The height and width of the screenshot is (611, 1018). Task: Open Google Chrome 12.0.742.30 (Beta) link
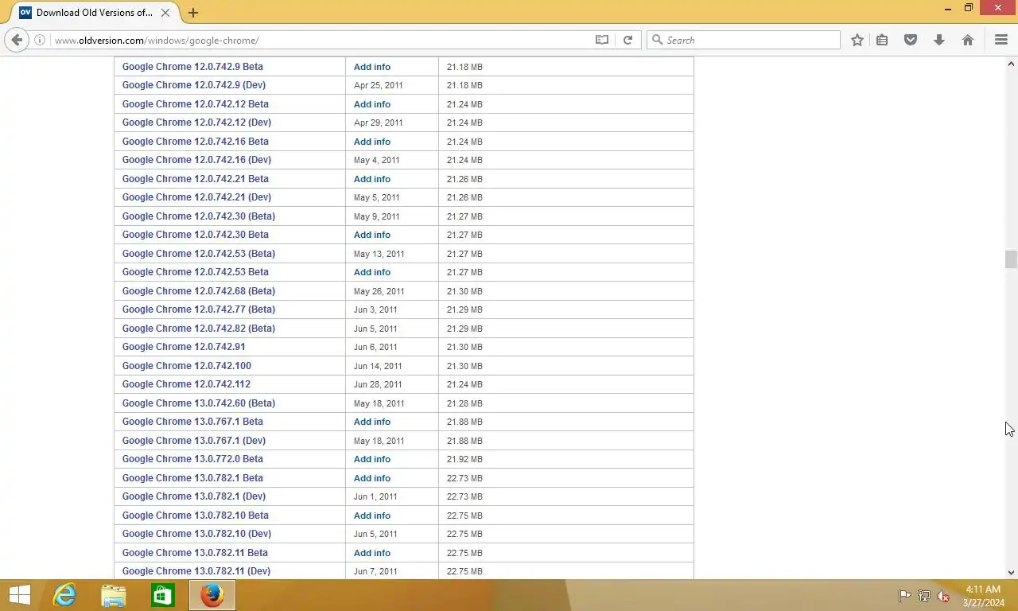tap(199, 216)
